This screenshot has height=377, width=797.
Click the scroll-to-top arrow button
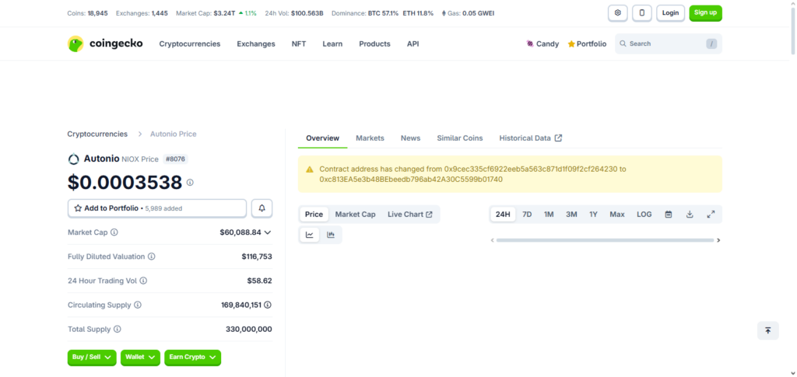tap(767, 330)
